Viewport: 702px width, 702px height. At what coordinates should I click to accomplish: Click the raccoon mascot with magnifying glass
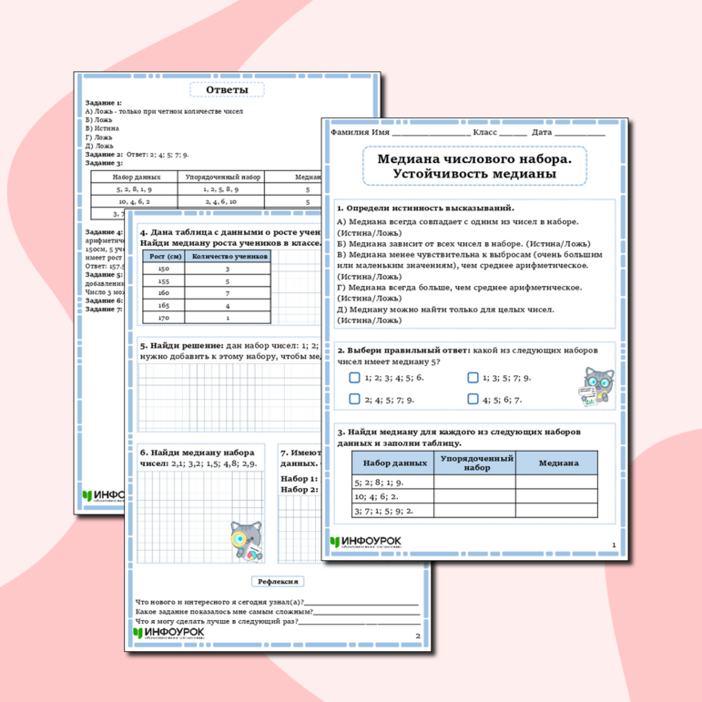click(245, 540)
